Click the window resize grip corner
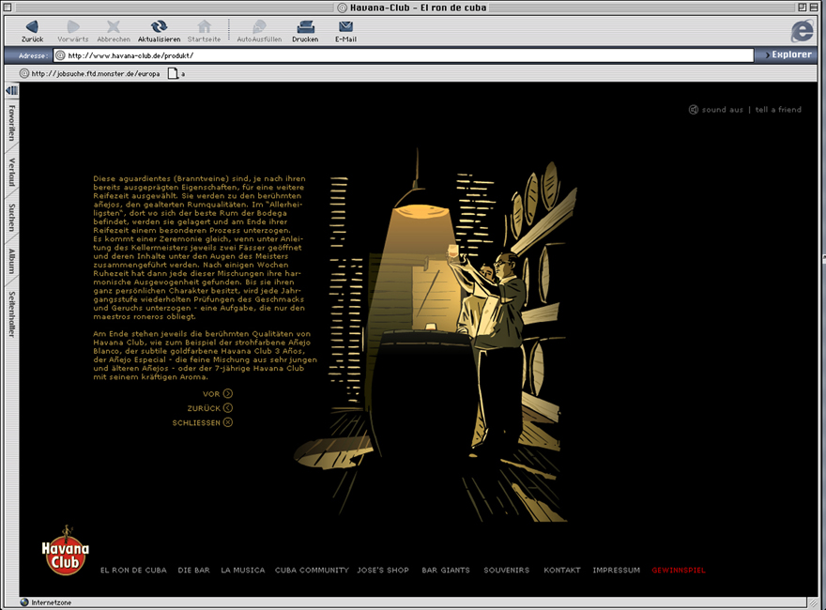Image resolution: width=826 pixels, height=610 pixels. click(x=814, y=602)
